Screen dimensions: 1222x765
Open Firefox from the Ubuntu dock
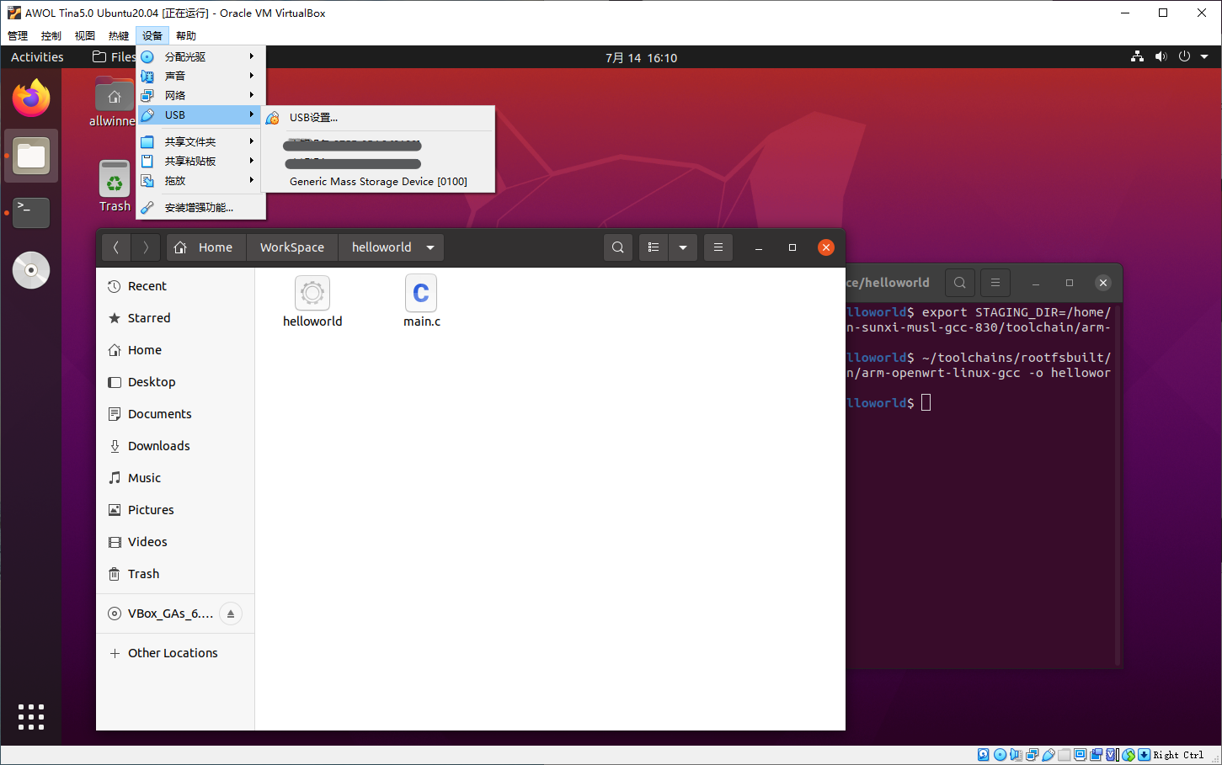[31, 98]
